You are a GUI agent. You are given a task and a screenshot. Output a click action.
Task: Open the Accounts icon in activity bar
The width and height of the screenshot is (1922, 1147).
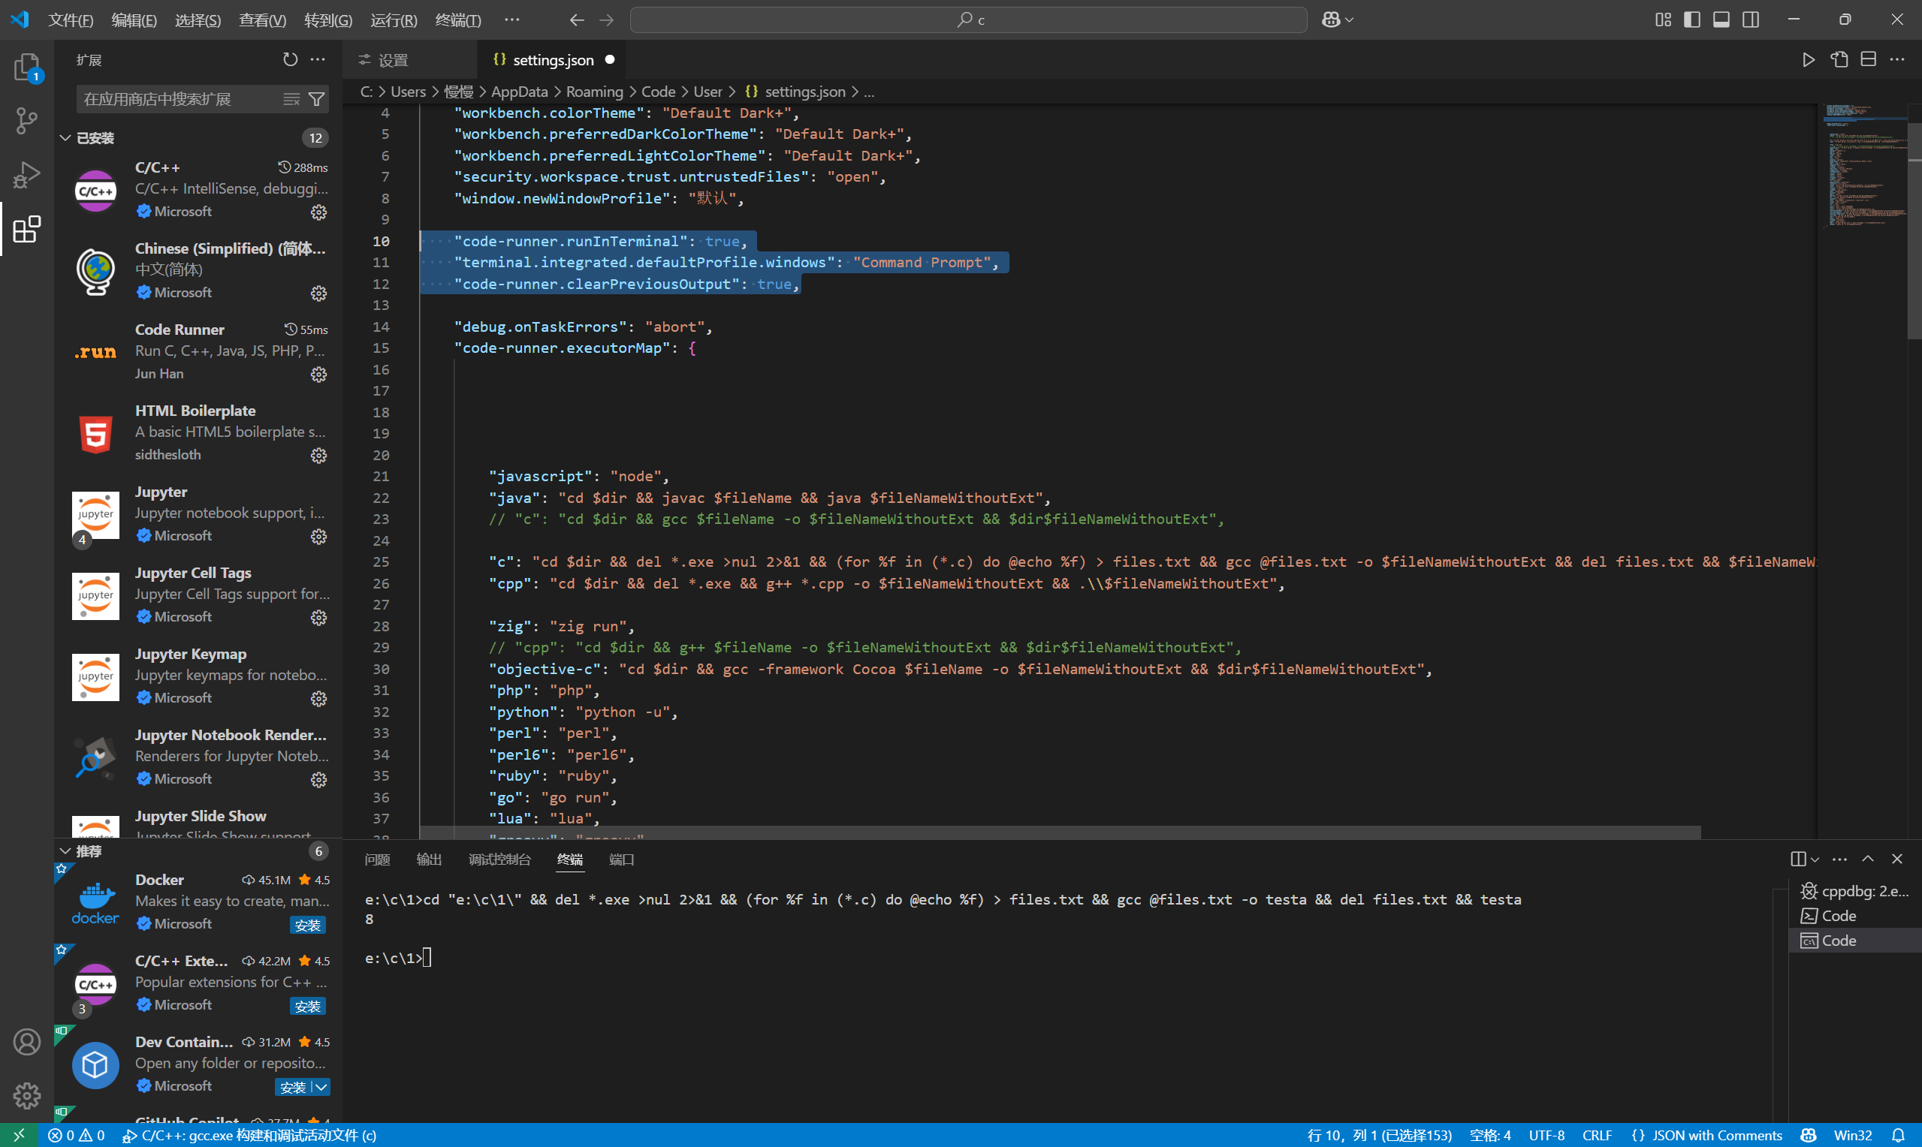click(26, 1042)
